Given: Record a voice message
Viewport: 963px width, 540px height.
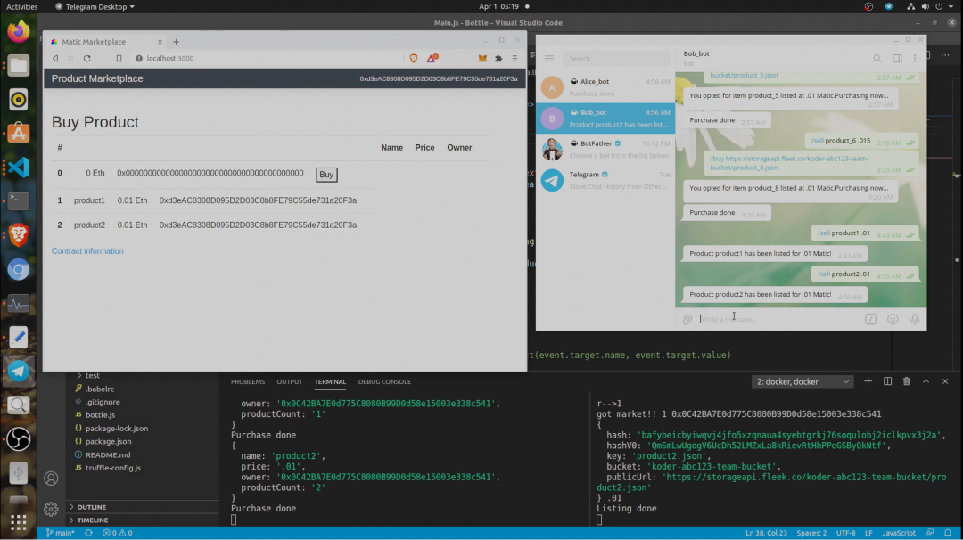Looking at the screenshot, I should [x=915, y=319].
